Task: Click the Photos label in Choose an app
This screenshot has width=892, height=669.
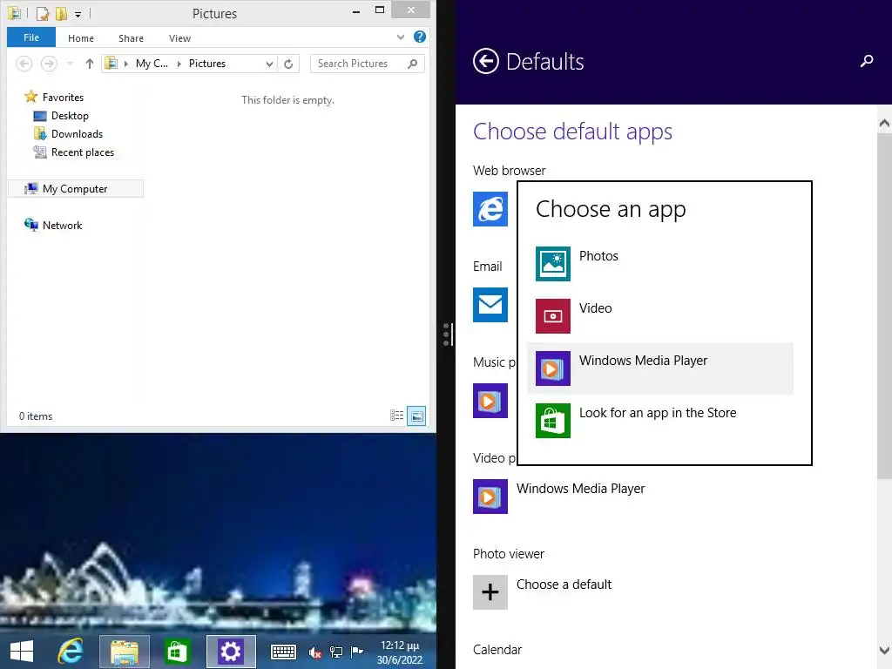Action: (598, 256)
